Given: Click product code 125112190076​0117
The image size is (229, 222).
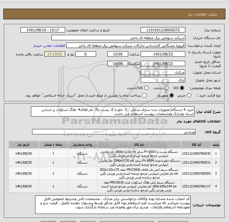Looking at the screenshot, I should click(196, 186).
